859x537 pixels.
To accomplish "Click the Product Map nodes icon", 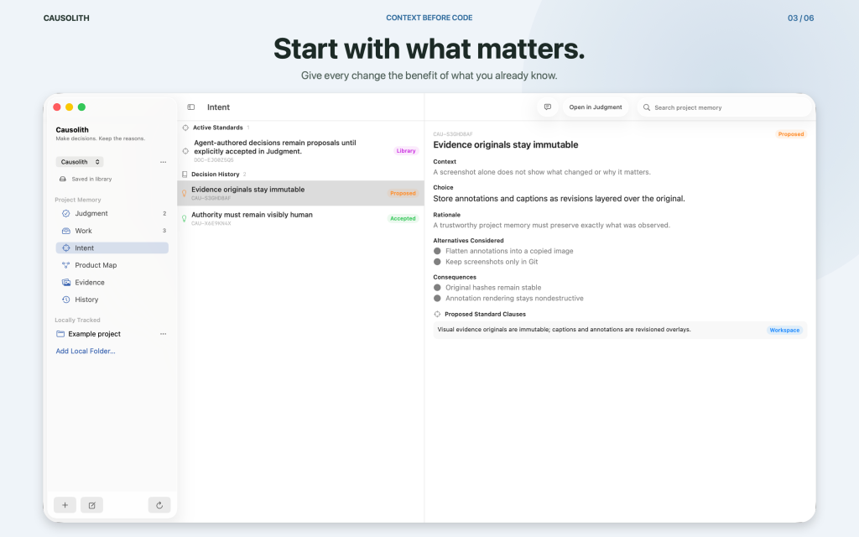I will pyautogui.click(x=65, y=265).
